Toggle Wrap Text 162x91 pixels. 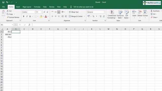click(x=74, y=12)
